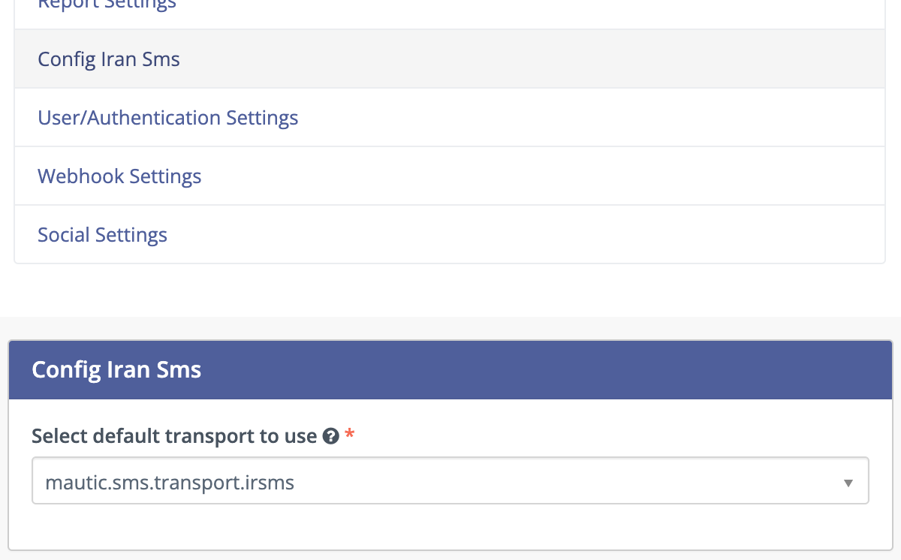Click blank space in the Social Settings row

526,235
